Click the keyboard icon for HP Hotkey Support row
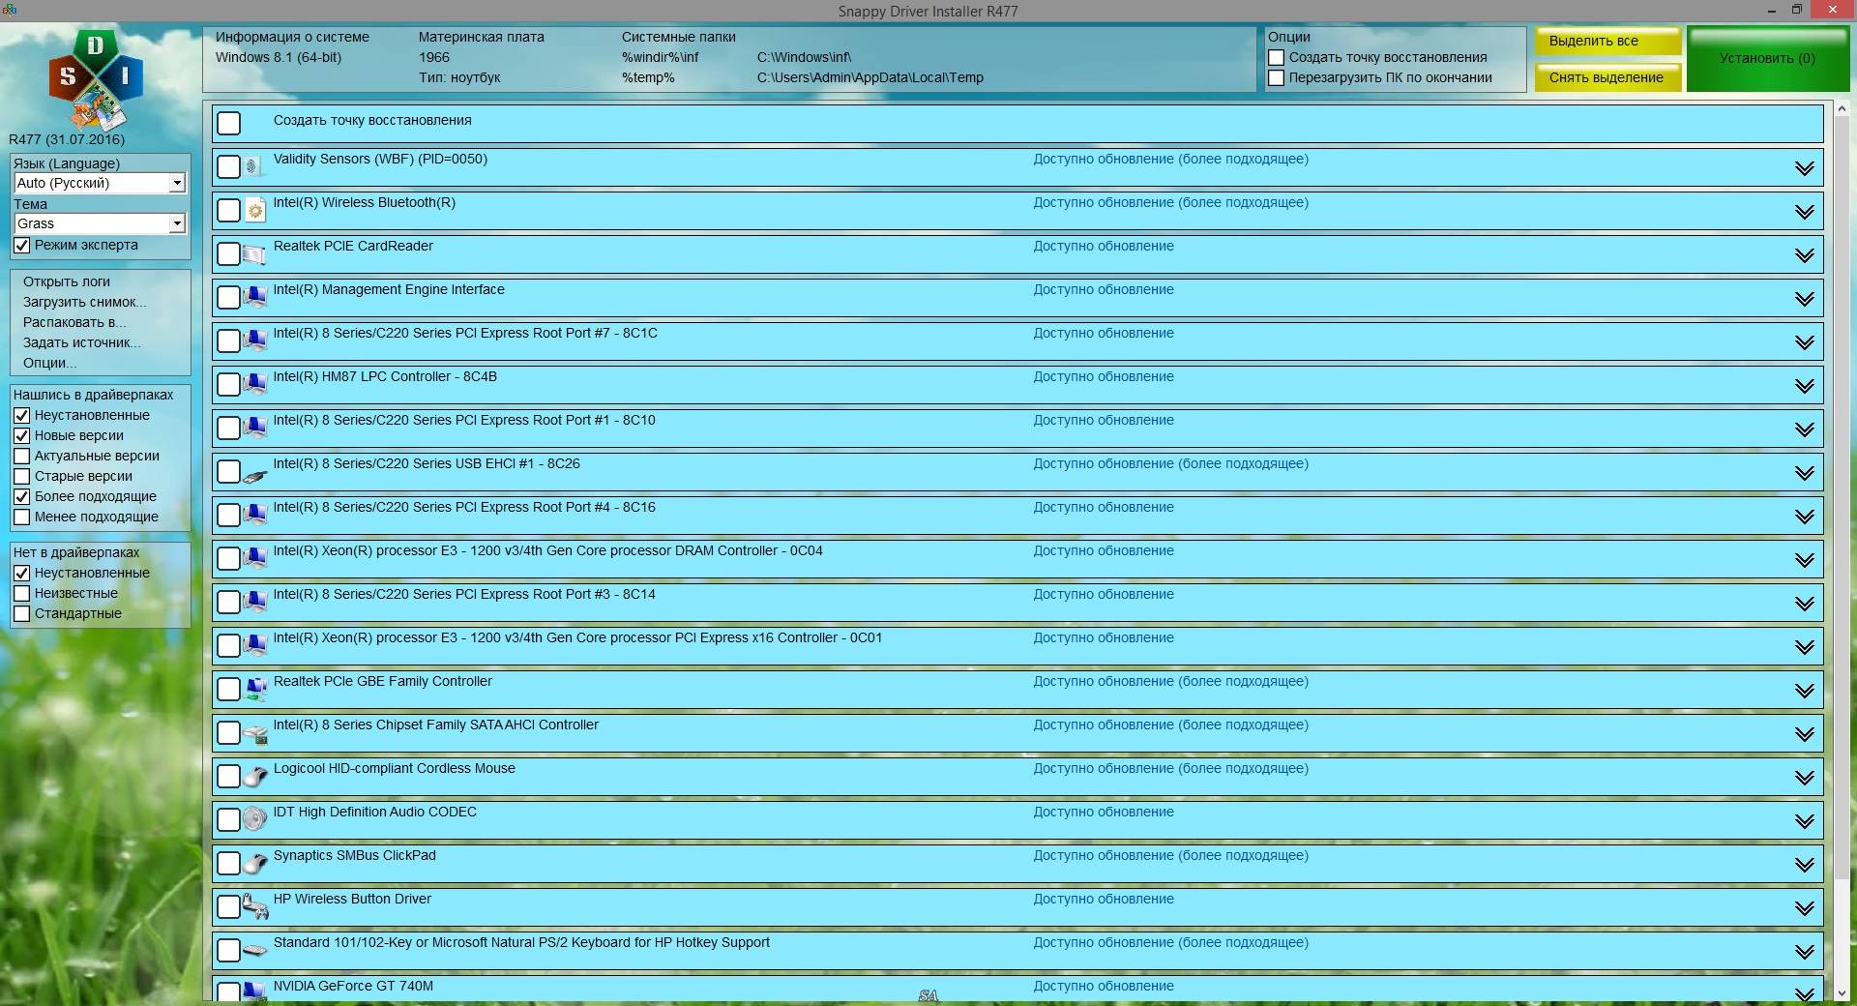 pos(254,950)
